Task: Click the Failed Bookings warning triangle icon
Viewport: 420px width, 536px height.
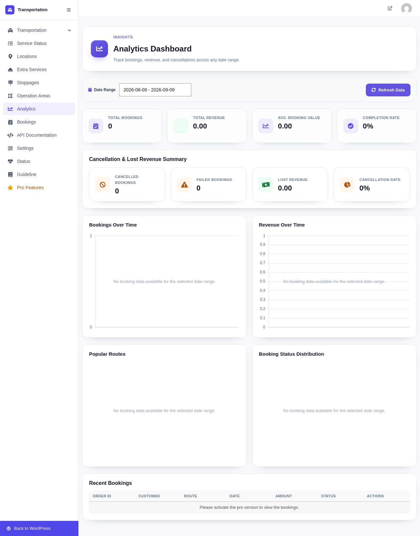Action: click(x=184, y=185)
